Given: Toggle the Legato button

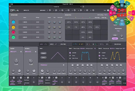Looking at the screenshot, I should tap(115, 39).
